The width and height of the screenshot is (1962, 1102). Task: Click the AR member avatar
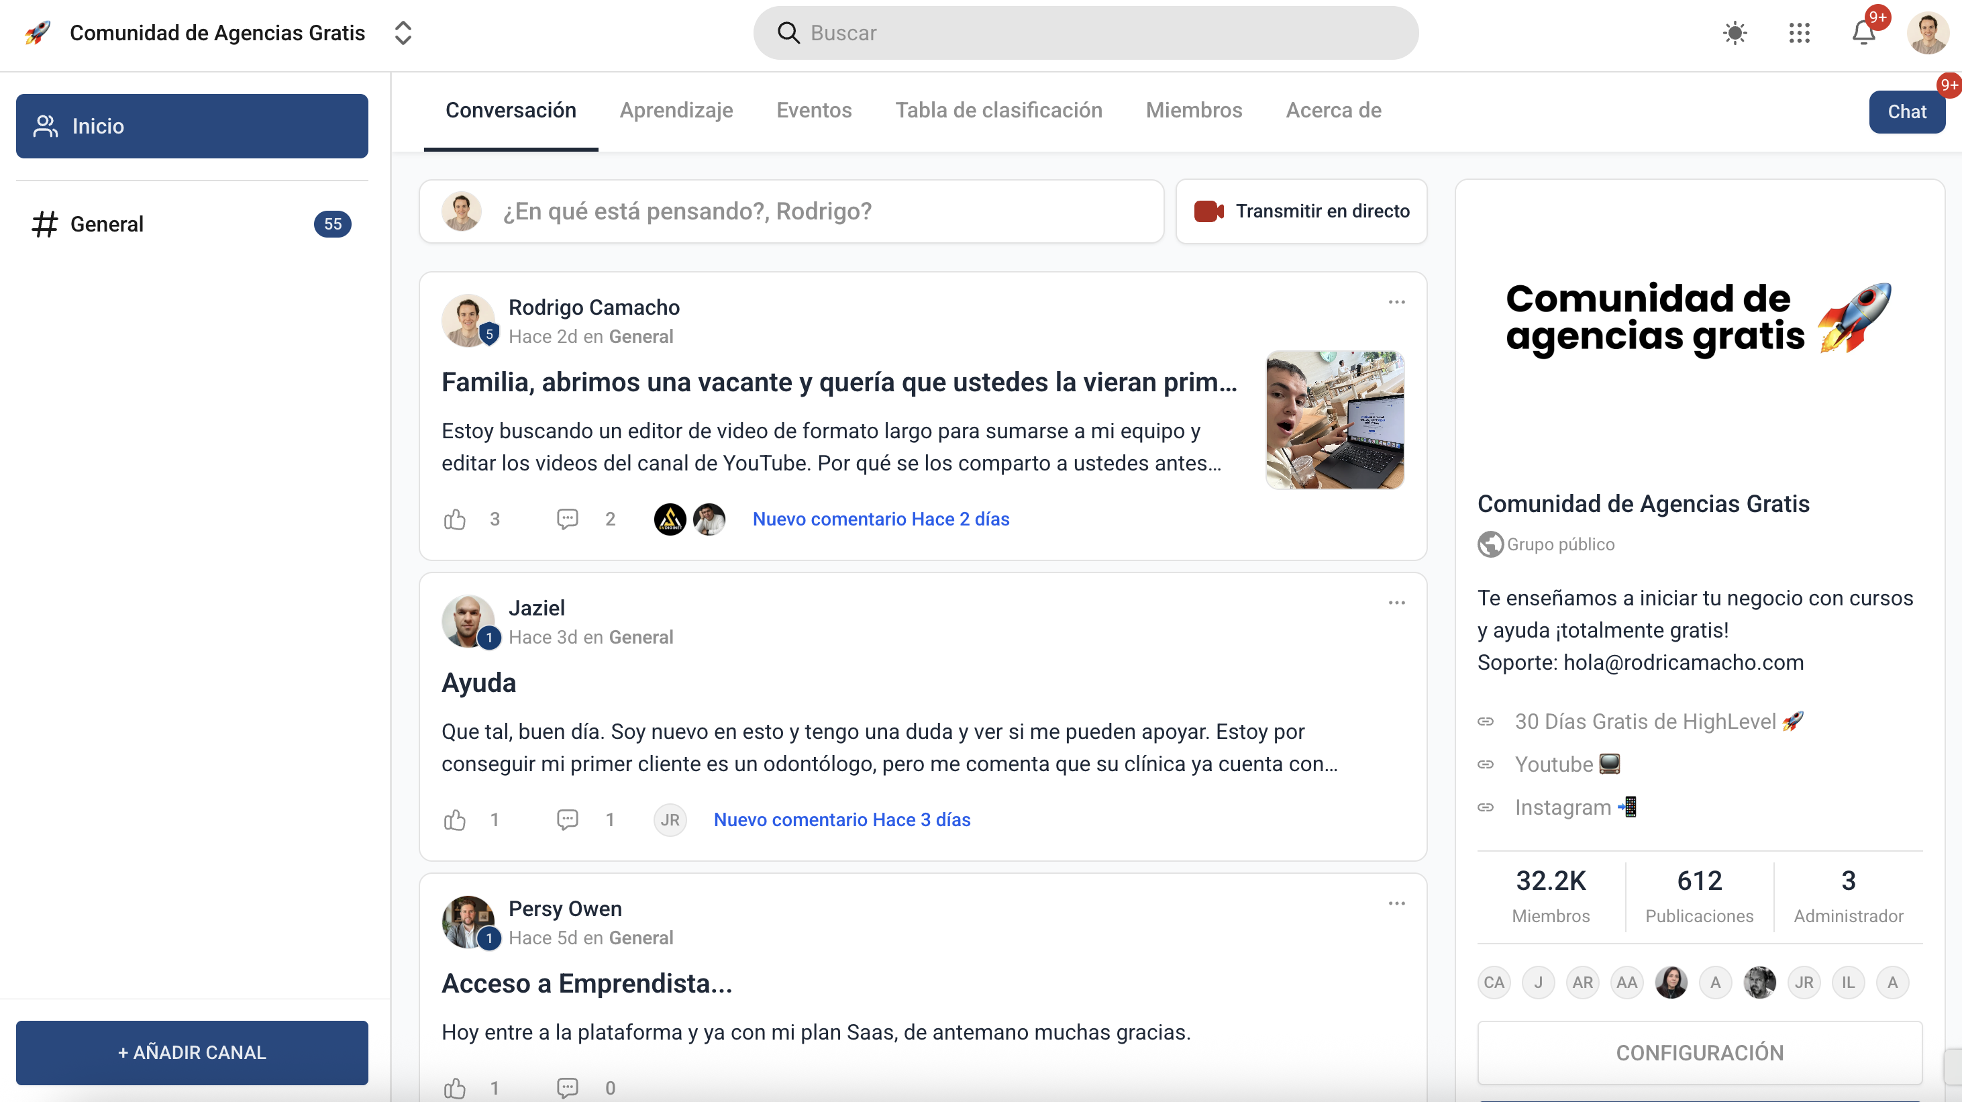[1582, 983]
